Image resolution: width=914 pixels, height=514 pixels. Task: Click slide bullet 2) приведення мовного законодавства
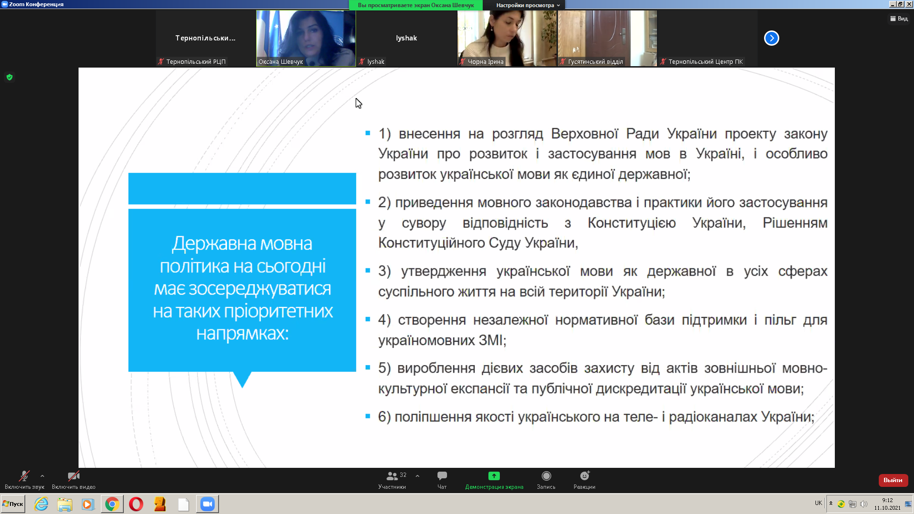(603, 222)
